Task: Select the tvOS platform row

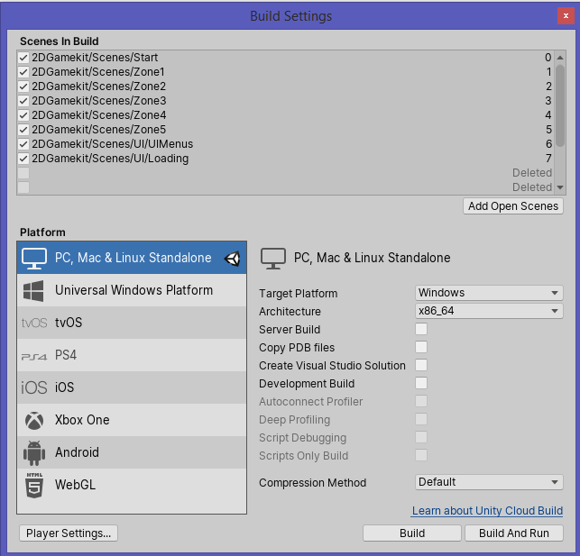Action: [x=132, y=323]
